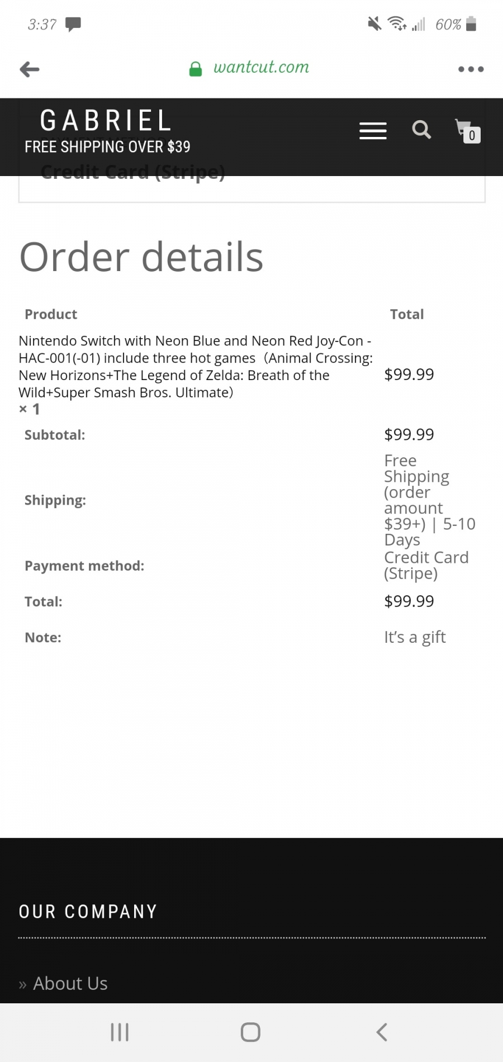
Task: Tap the message notification icon in status bar
Action: click(x=73, y=24)
